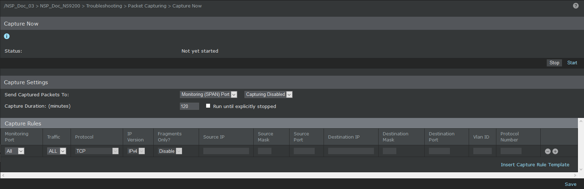584x189 pixels.
Task: Click the 'Send Captured Packets To:' label
Action: [37, 95]
